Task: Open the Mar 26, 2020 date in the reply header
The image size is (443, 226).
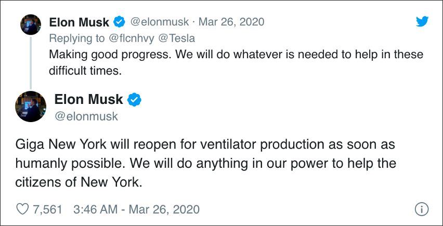Action: (x=232, y=22)
